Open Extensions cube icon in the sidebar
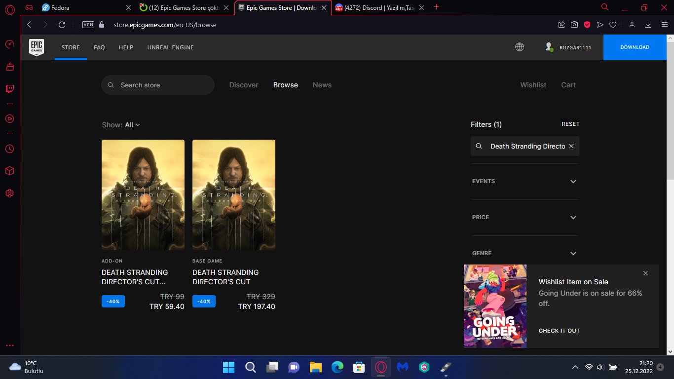The image size is (674, 379). tap(9, 171)
